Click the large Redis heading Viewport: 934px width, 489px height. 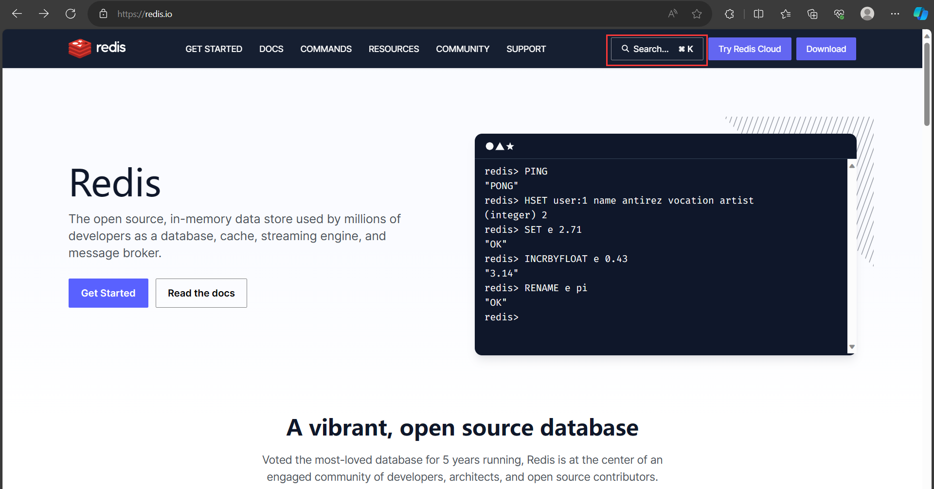pos(115,183)
